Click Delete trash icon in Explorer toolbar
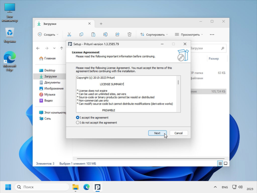Screen dimensions: 257x193 [130, 34]
